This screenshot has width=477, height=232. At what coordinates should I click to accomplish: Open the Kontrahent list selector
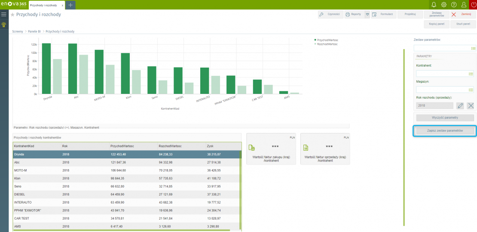(471, 74)
